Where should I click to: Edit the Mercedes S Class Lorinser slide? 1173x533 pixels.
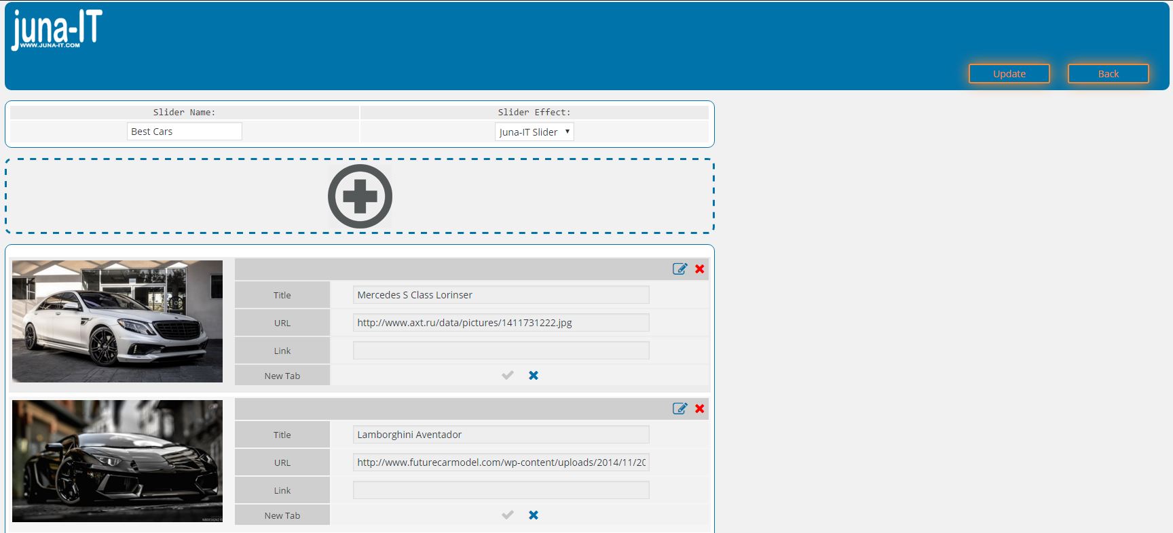point(679,269)
